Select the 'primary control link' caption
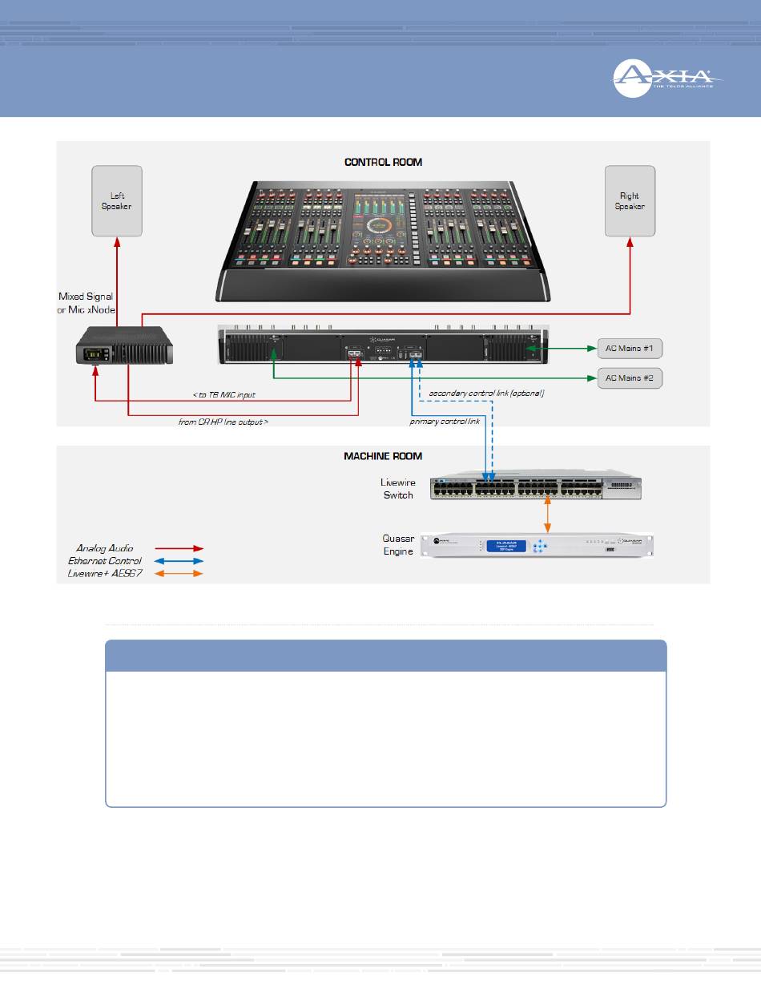Viewport: 761px width, 985px height. (x=445, y=421)
